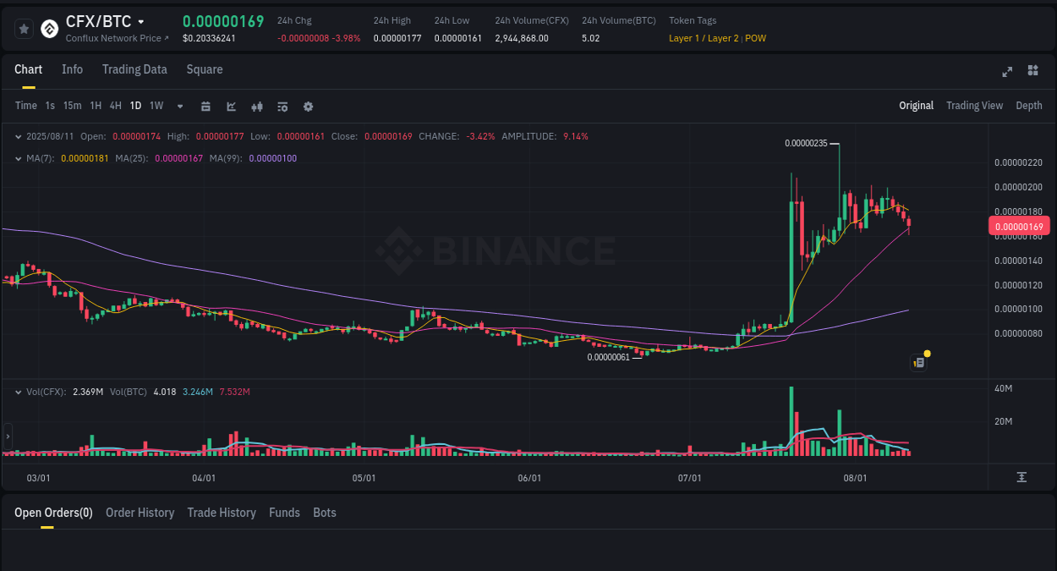Switch to Trading View chart
The height and width of the screenshot is (571, 1057).
pos(974,106)
